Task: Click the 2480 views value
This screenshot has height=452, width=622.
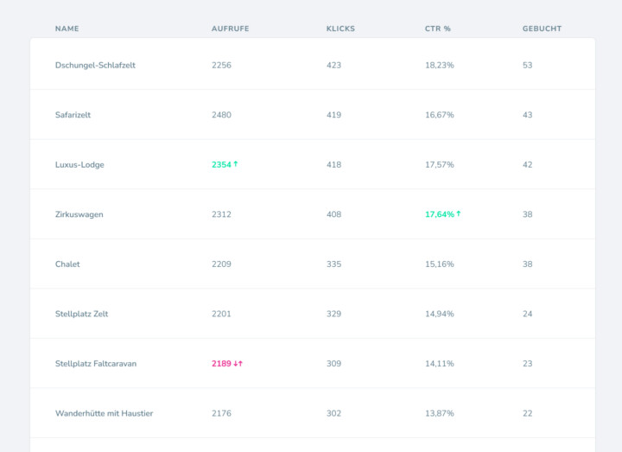Action: pyautogui.click(x=221, y=115)
